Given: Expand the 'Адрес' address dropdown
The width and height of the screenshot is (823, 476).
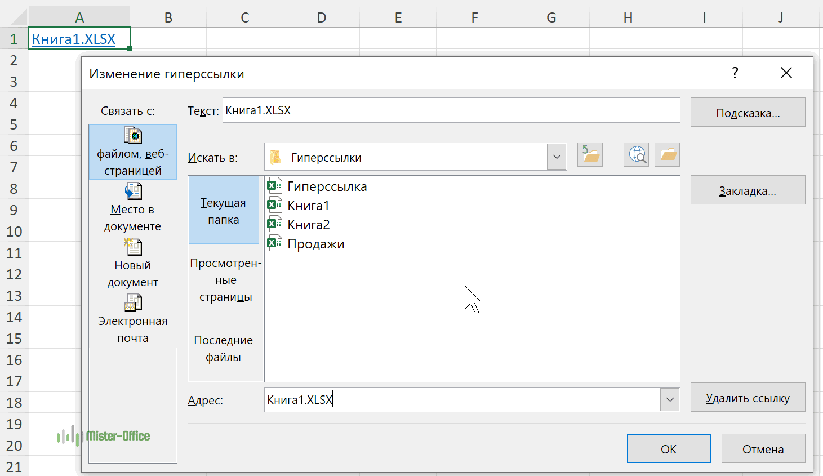Looking at the screenshot, I should [x=670, y=400].
